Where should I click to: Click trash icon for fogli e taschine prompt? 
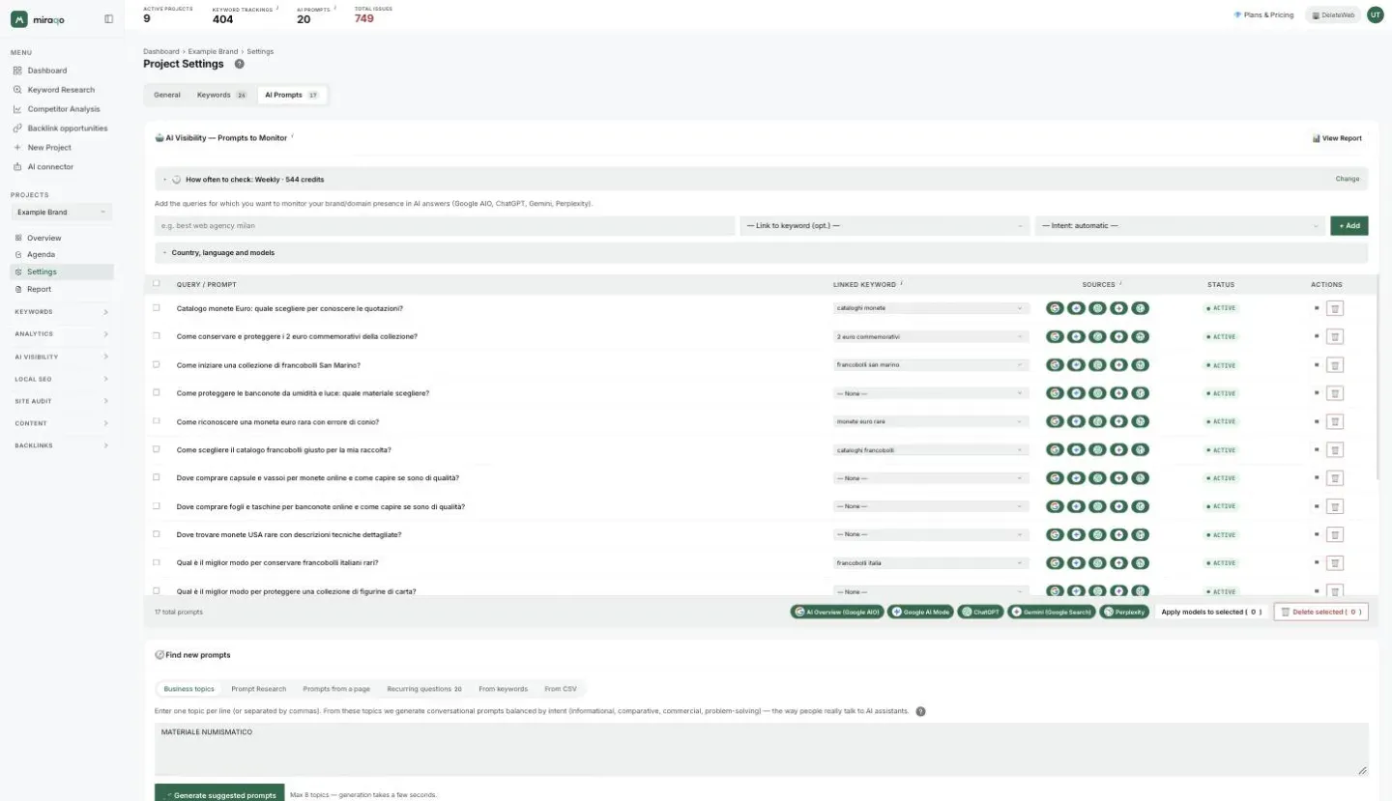point(1334,506)
